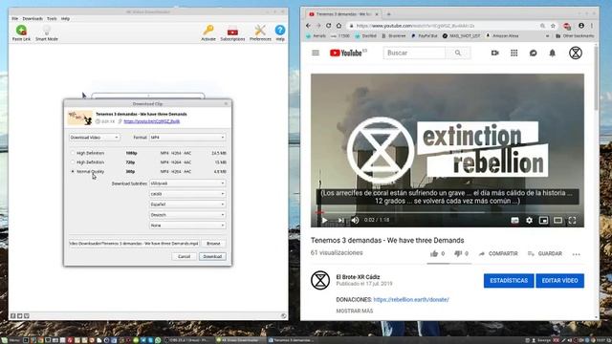This screenshot has width=612, height=344.
Task: Play the video with the play button
Action: click(324, 220)
